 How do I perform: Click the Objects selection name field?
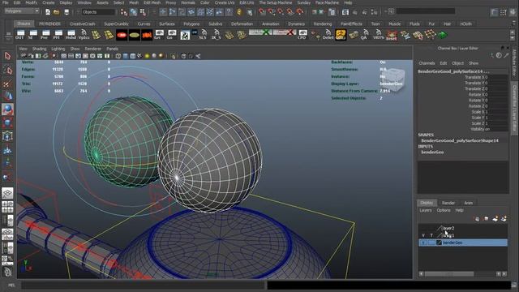(x=99, y=12)
